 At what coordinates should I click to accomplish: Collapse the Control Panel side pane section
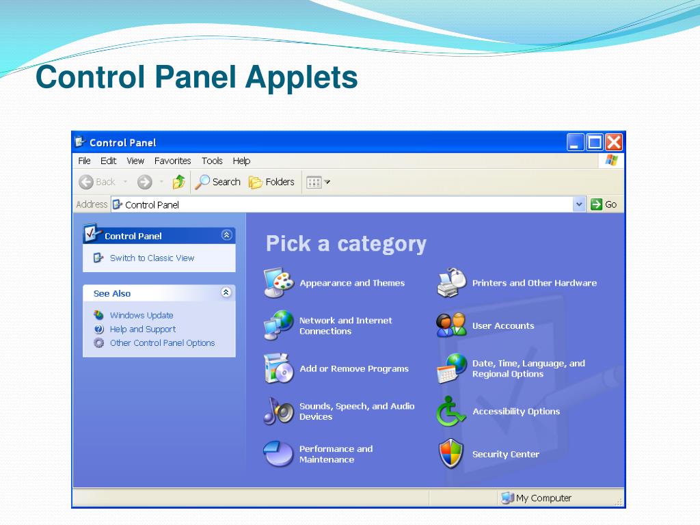click(226, 235)
